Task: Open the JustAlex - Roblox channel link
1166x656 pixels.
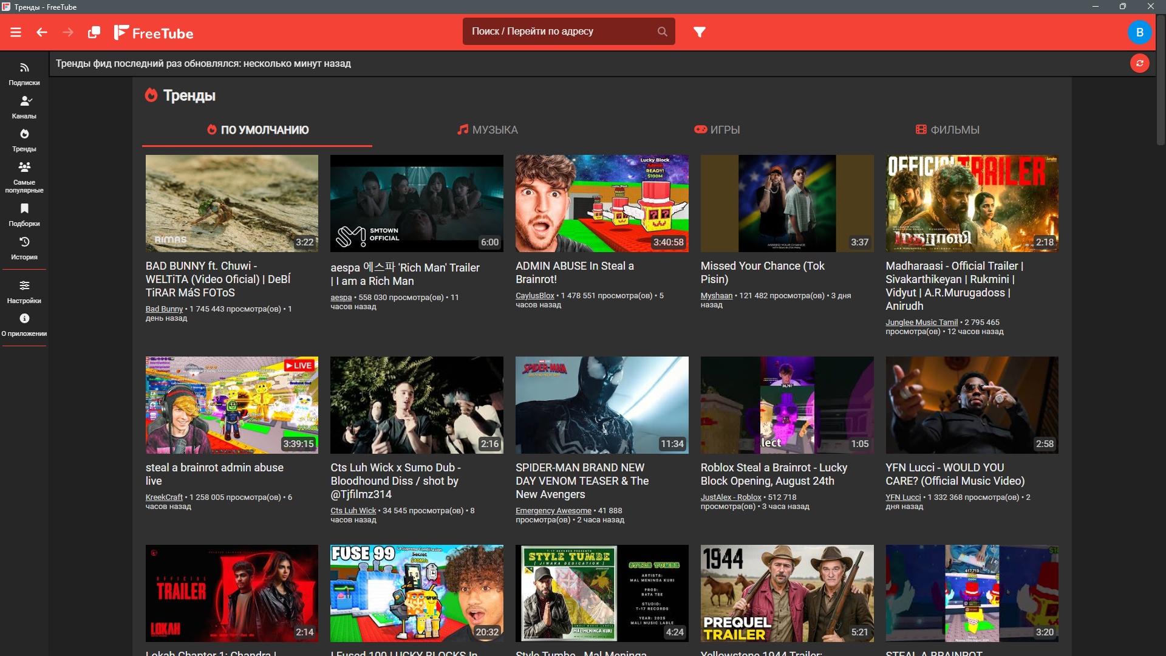Action: [x=731, y=497]
